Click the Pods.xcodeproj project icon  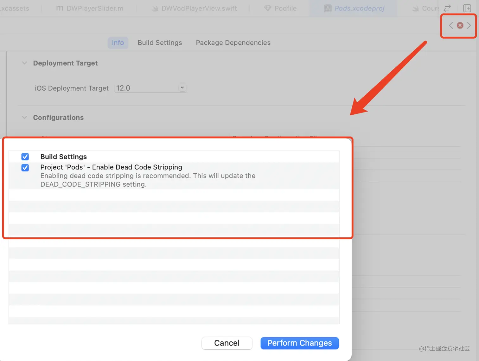coord(328,8)
